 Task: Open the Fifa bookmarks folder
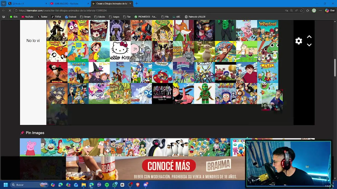[165, 17]
